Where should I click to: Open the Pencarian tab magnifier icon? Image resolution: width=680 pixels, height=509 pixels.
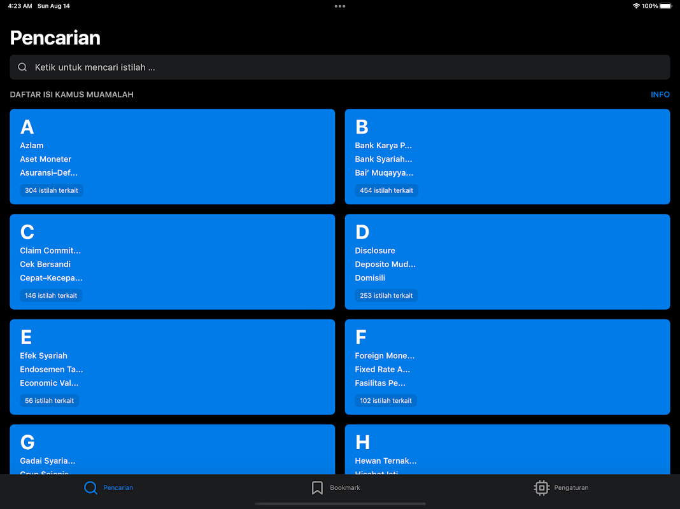[x=90, y=487]
